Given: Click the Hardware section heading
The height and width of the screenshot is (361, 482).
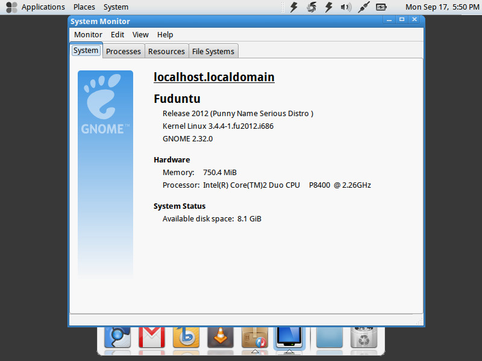Looking at the screenshot, I should pos(172,159).
